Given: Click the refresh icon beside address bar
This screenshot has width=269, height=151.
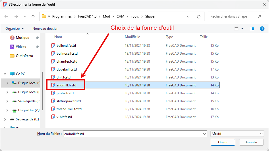Looking at the screenshot, I should pos(199,16).
